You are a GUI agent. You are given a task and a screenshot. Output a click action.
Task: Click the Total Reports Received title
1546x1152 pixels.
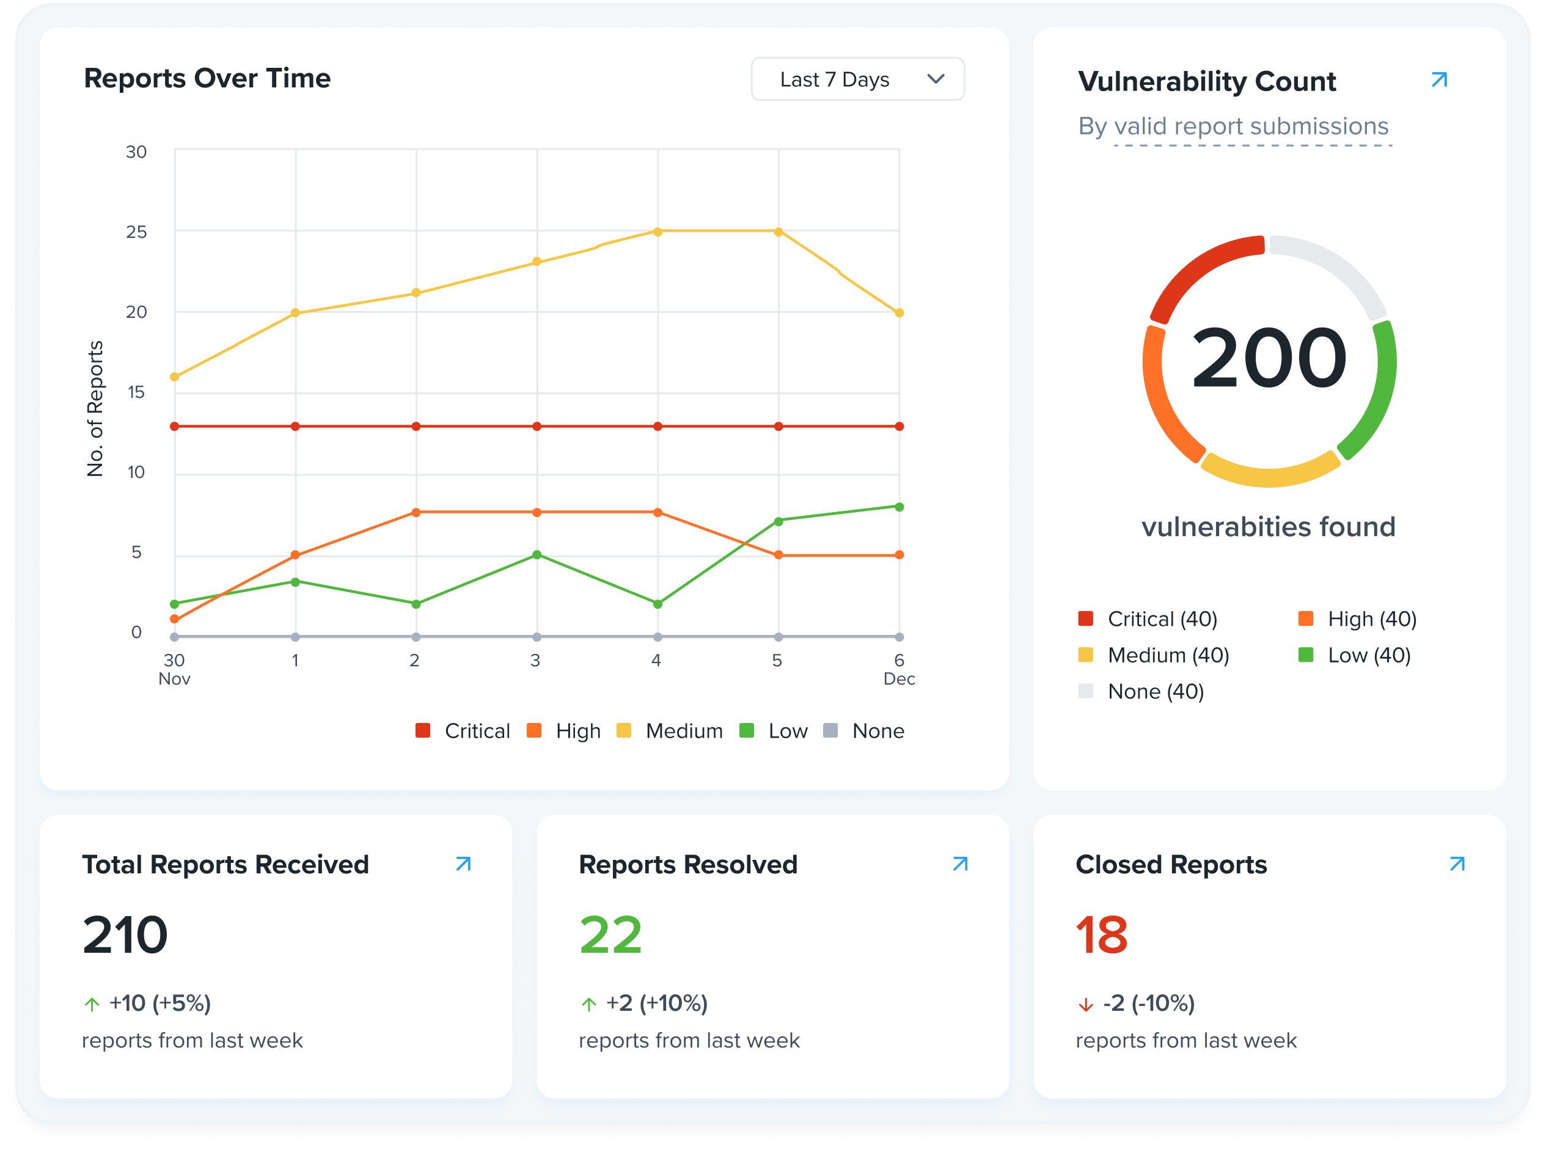(225, 865)
